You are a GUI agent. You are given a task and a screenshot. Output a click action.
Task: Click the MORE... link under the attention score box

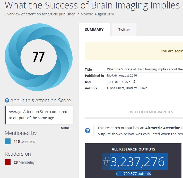click(67, 128)
